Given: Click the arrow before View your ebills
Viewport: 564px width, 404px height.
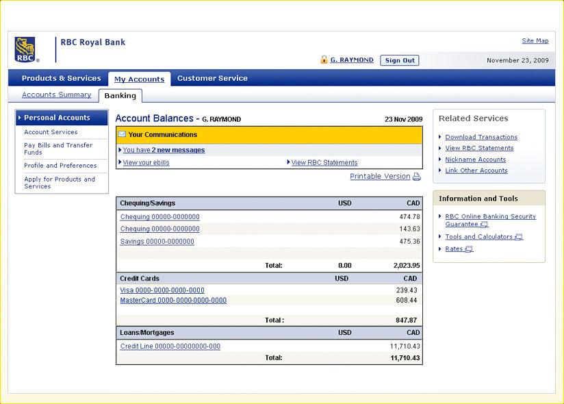Looking at the screenshot, I should click(120, 162).
